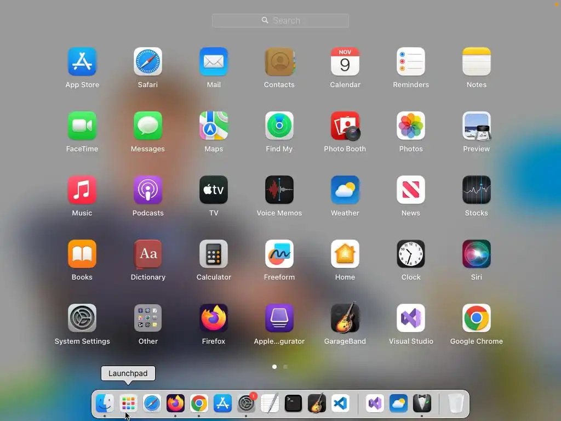The width and height of the screenshot is (561, 421).
Task: Start the FaceTime app
Action: [x=82, y=126]
